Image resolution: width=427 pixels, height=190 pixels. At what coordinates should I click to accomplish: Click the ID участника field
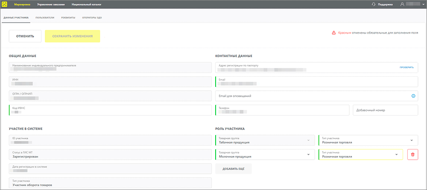pos(110,140)
